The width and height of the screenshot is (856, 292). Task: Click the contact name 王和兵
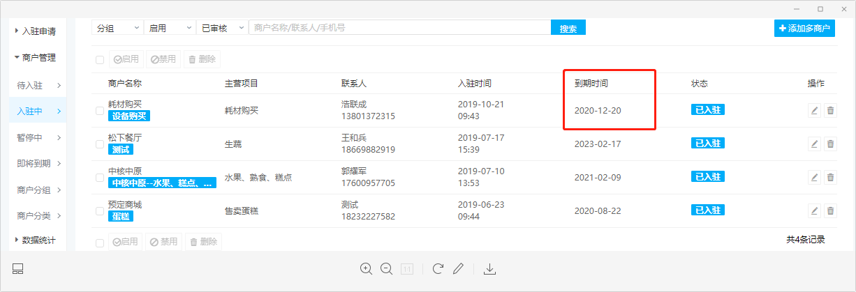pyautogui.click(x=353, y=138)
